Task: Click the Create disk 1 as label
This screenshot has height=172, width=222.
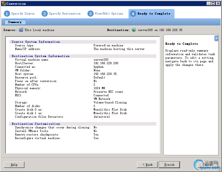Action: point(29,113)
